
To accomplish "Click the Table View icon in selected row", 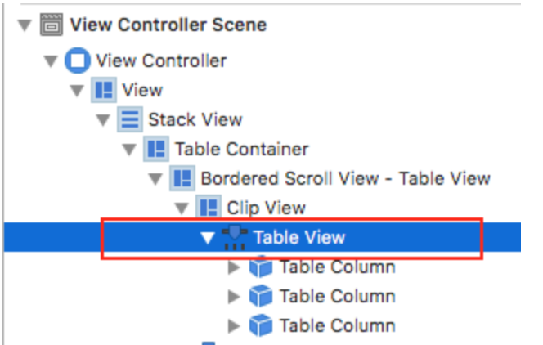I will [x=235, y=238].
